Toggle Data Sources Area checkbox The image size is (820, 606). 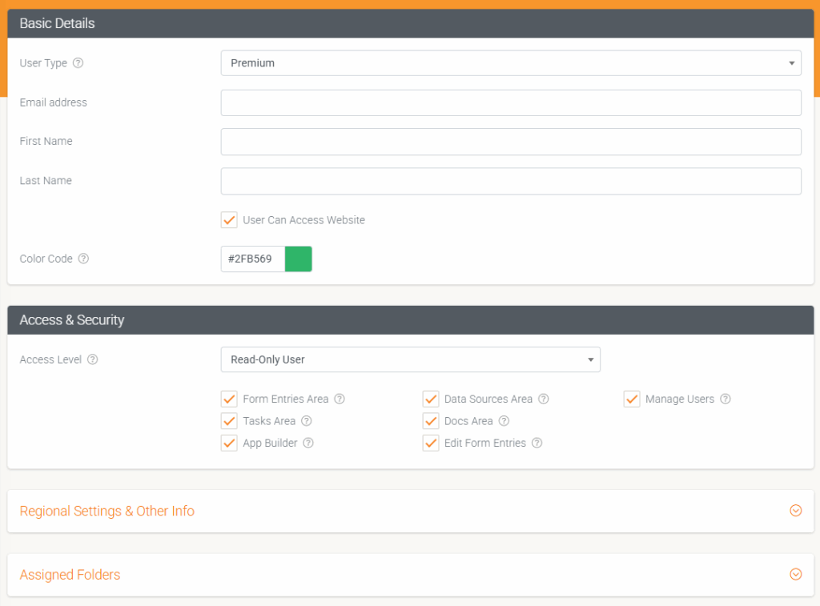point(431,399)
